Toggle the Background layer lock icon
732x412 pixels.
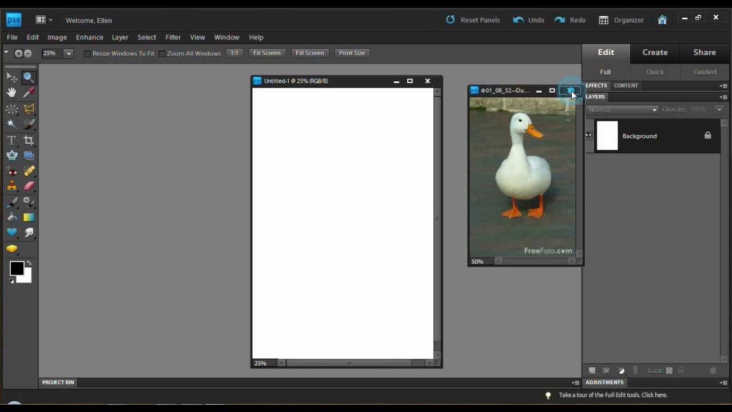pos(707,136)
